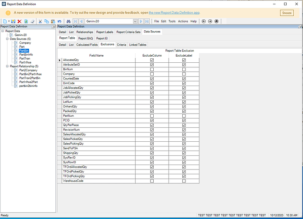Click the Paste icon in the toolbar
The width and height of the screenshot is (303, 219).
(53, 21)
